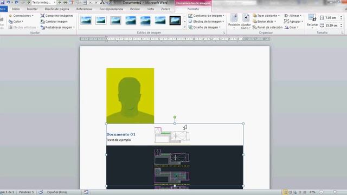The width and height of the screenshot is (347, 195).
Task: Click the Palabras: 5 word count
Action: click(x=27, y=192)
